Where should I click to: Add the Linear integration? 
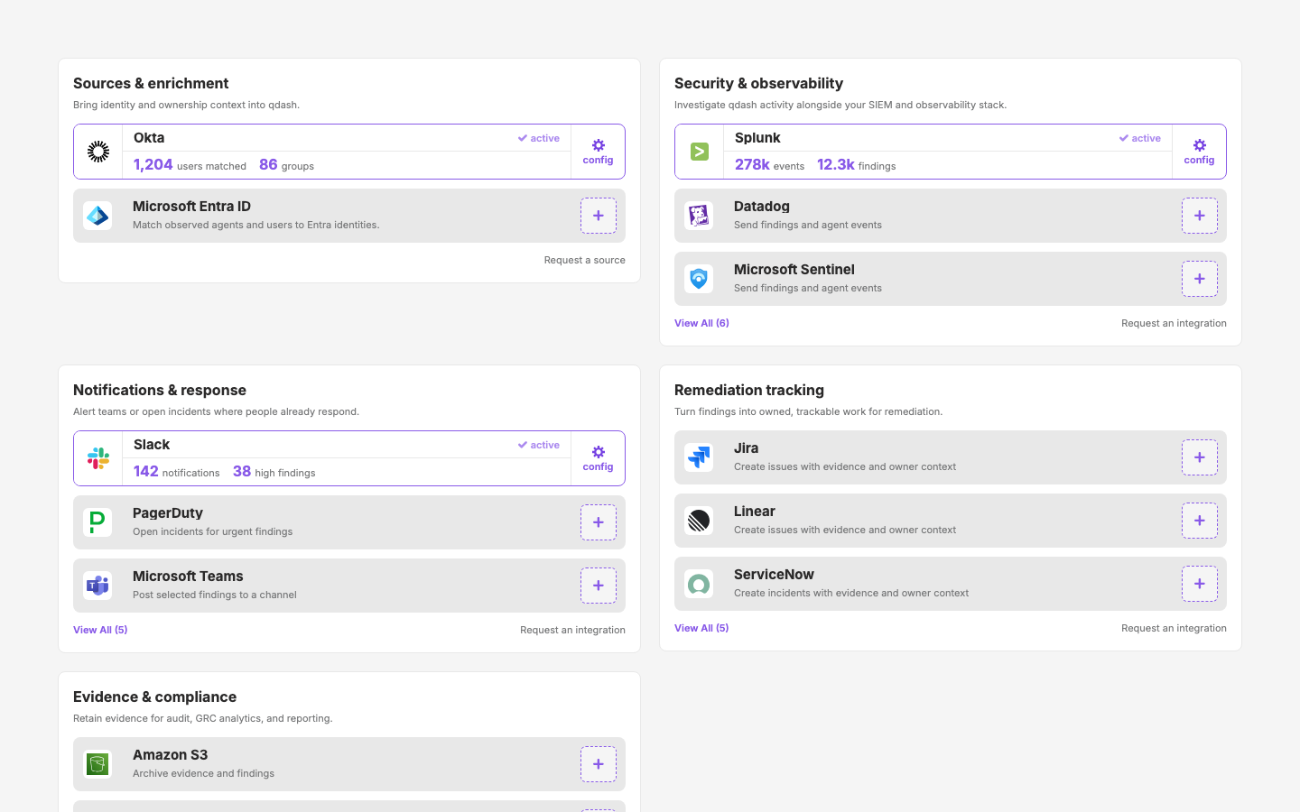[x=1199, y=521]
